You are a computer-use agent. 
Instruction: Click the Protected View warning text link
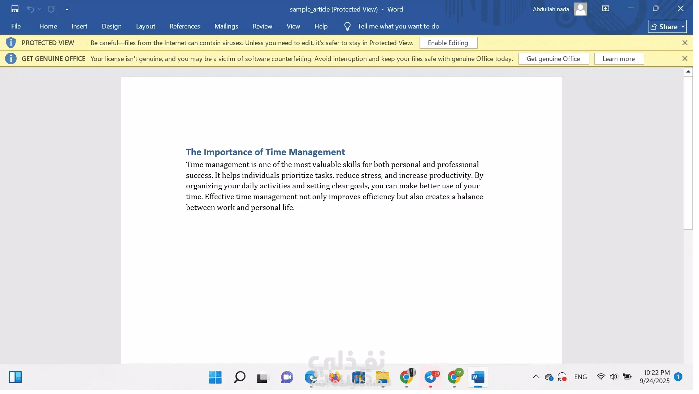point(252,43)
